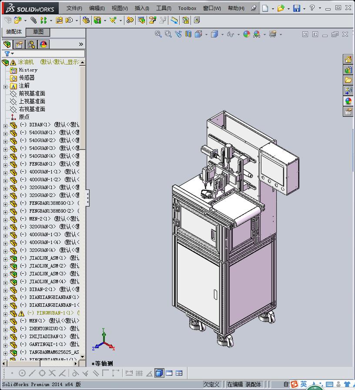Switch to the 草图 tab

(x=38, y=32)
